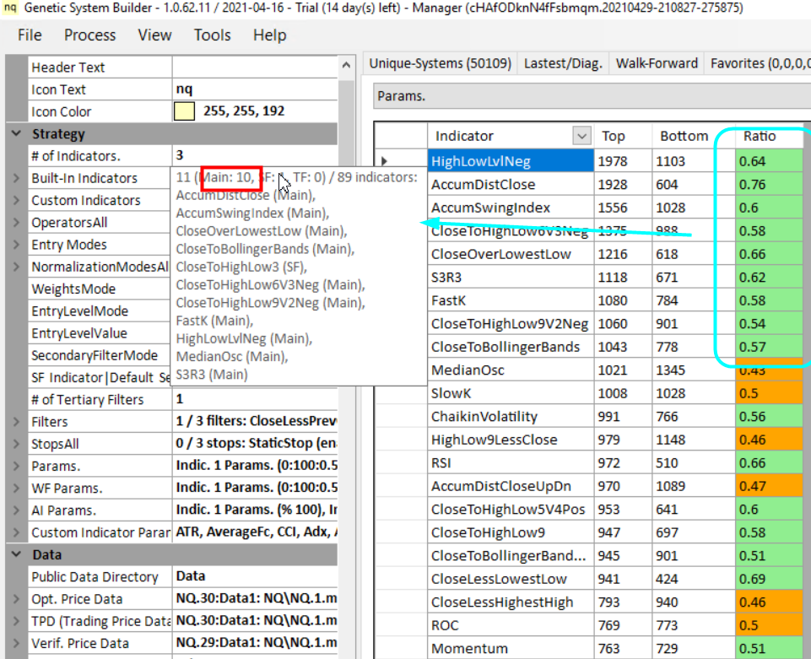Expand the StopsAll property row
Screen dimensions: 811x659
[16, 444]
